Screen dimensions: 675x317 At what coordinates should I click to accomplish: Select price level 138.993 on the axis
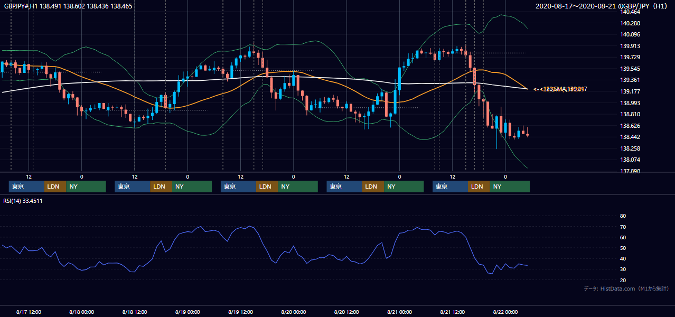pyautogui.click(x=631, y=103)
